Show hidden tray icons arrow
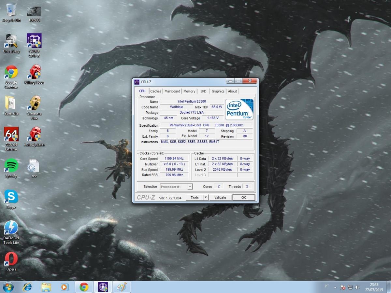Viewport: 391px width, 293px height. [x=335, y=287]
